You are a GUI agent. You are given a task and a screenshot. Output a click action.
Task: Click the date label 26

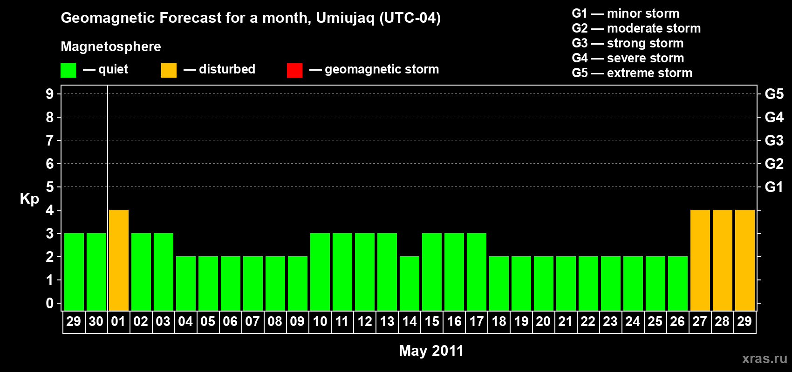tap(677, 321)
